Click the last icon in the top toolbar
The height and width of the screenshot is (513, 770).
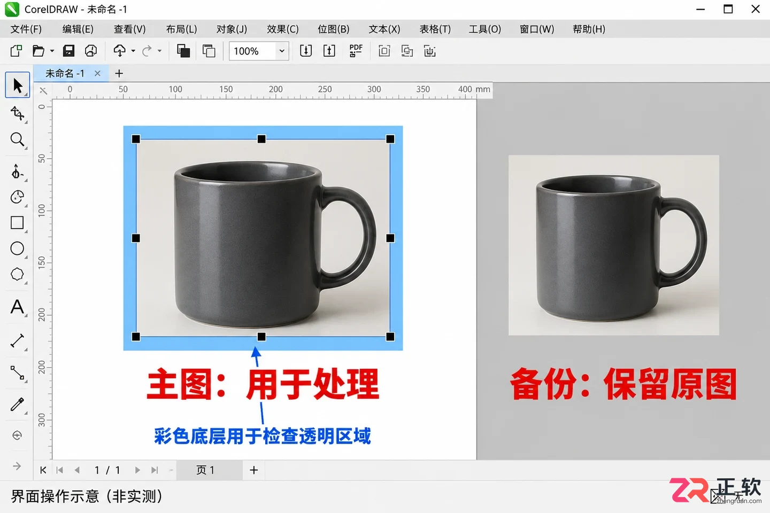tap(430, 51)
